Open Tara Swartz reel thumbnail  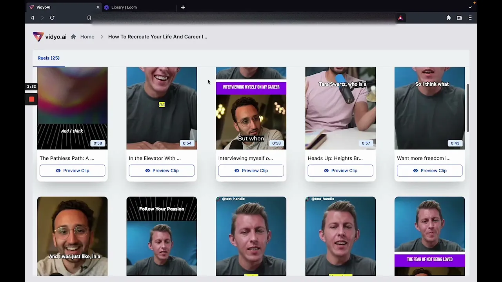(x=340, y=108)
